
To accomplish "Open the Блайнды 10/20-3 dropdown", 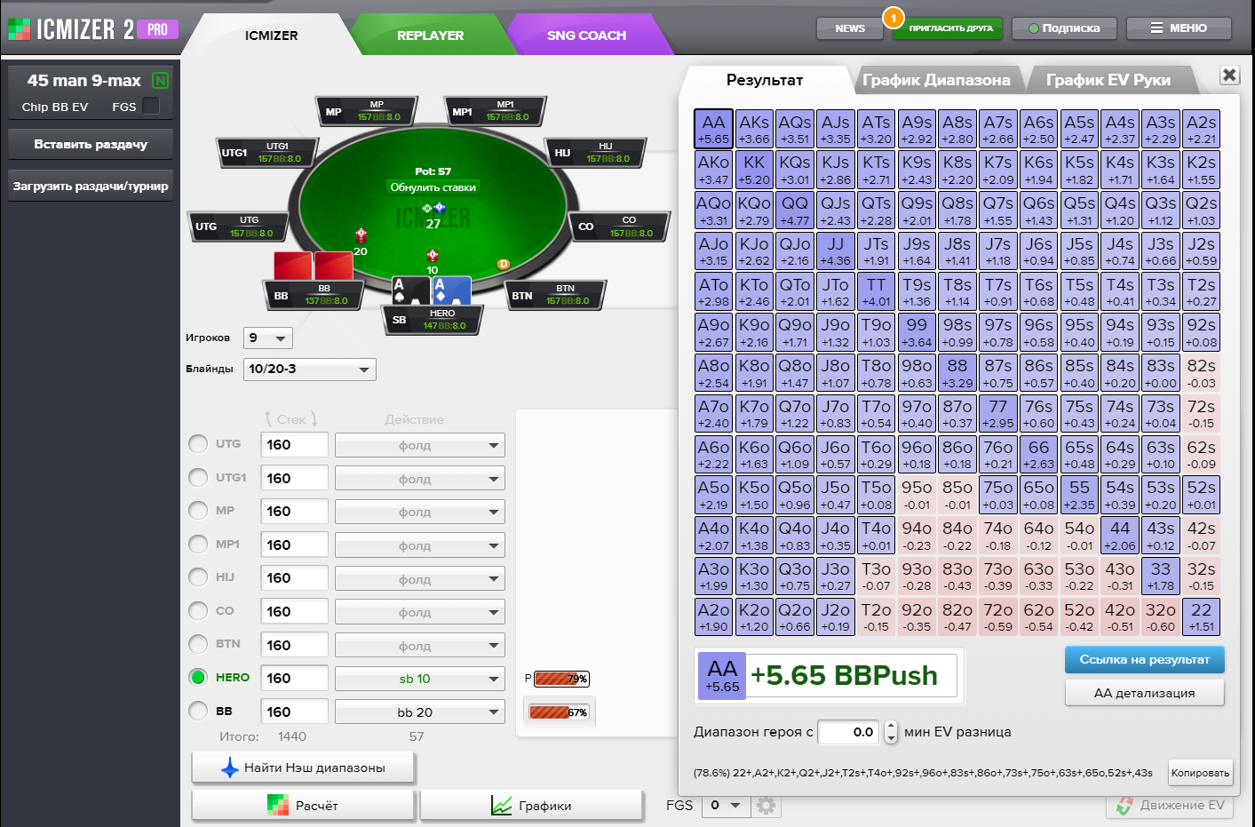I will tap(310, 369).
